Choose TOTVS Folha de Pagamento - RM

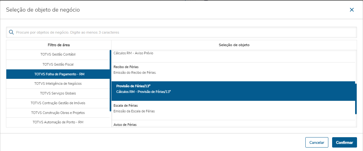[58, 74]
